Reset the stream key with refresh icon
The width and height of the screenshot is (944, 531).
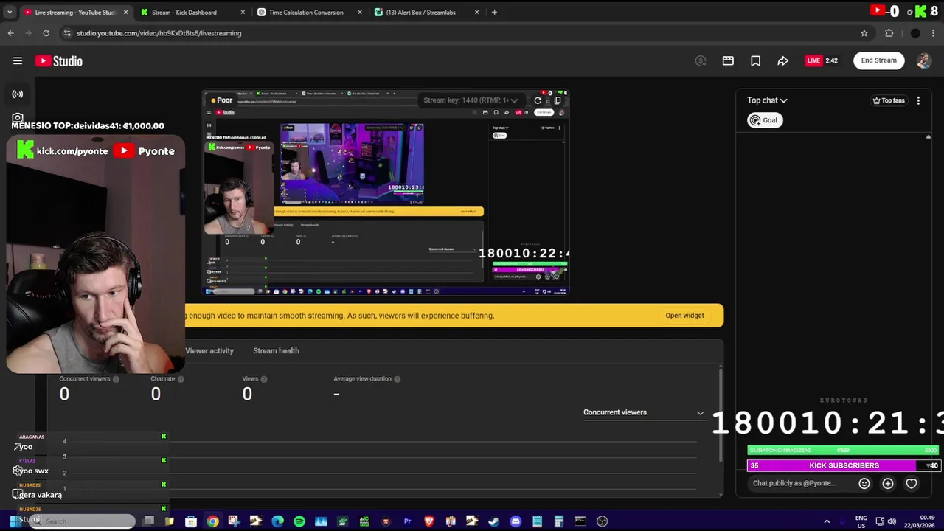(538, 100)
